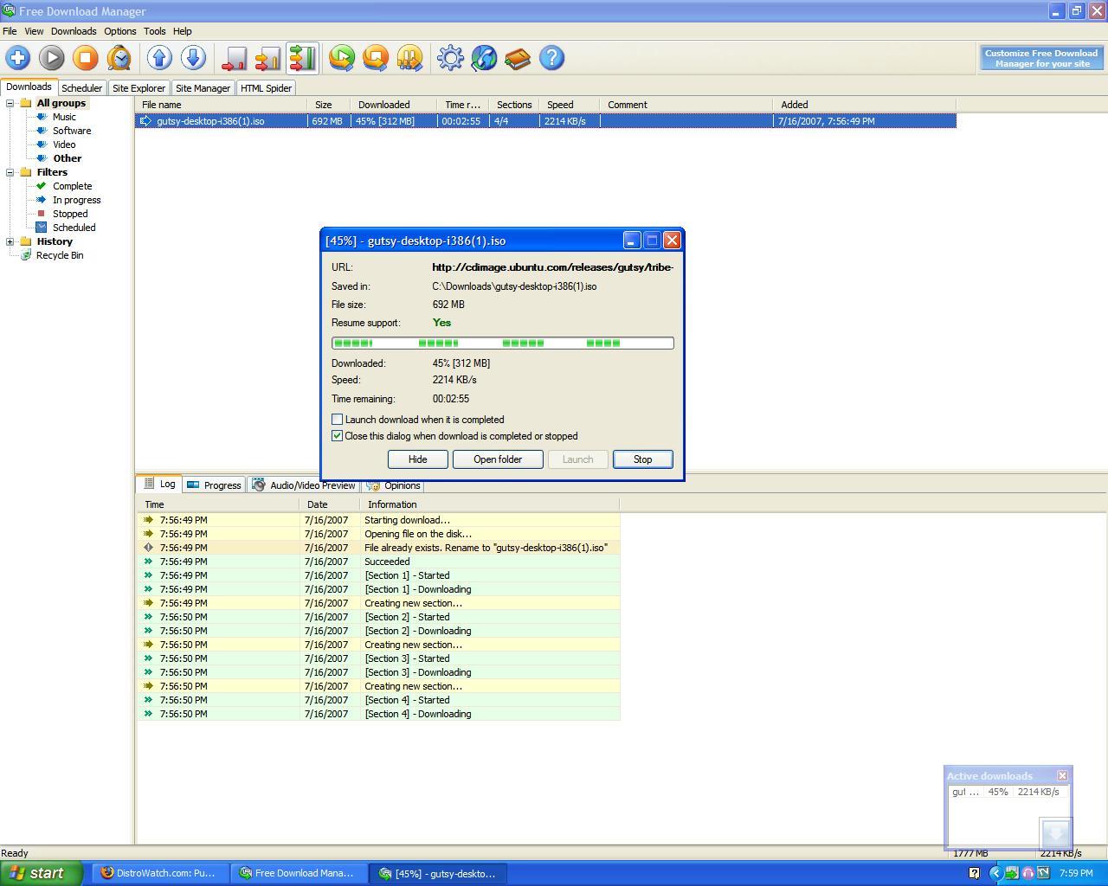1108x886 pixels.
Task: Enable Launch download when it is completed
Action: point(338,420)
